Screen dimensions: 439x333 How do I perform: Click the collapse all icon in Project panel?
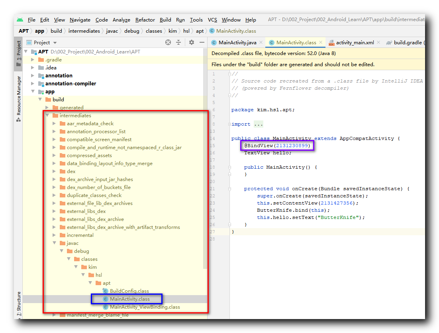(x=178, y=42)
